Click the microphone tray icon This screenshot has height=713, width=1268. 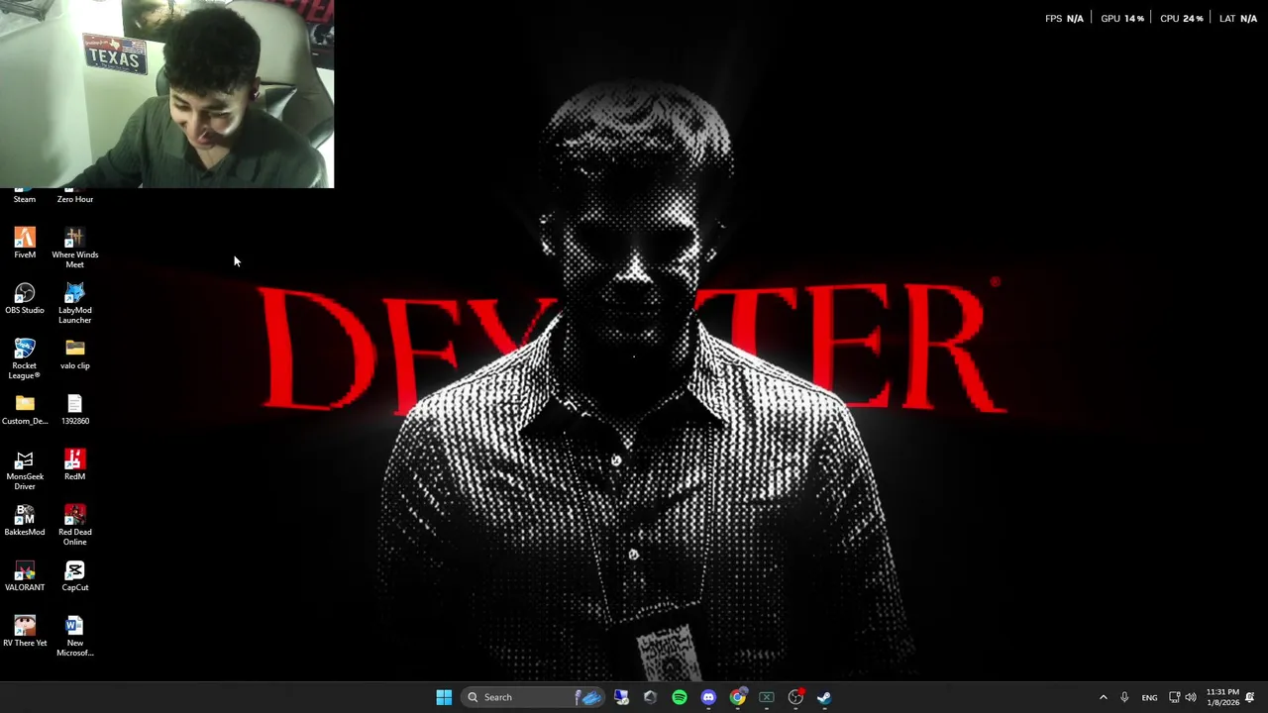click(1124, 697)
